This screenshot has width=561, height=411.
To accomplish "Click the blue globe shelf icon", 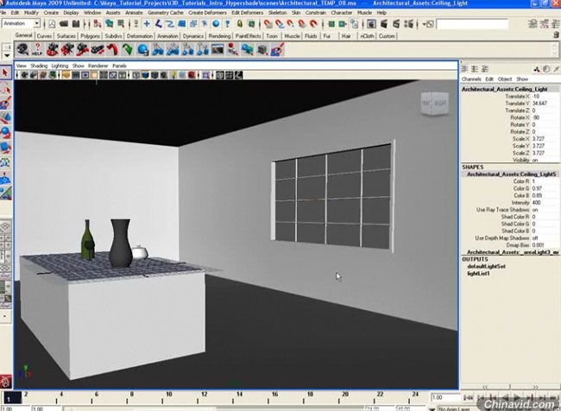I will pos(142,49).
